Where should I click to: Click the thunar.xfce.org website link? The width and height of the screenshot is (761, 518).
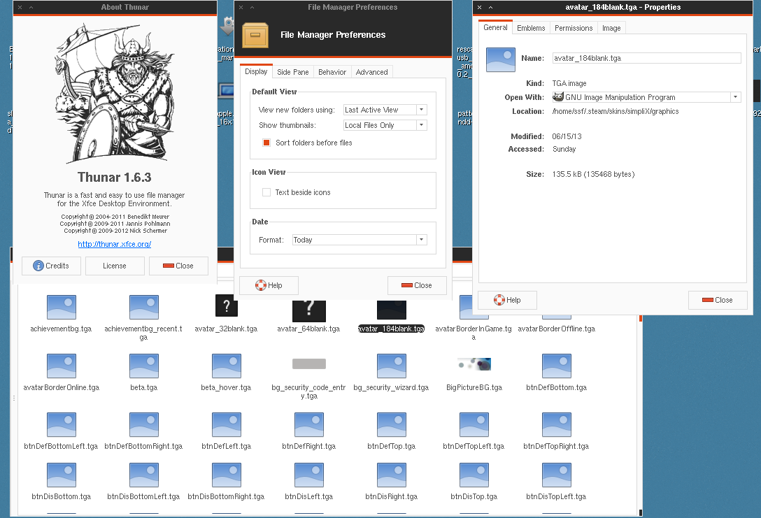pos(115,244)
